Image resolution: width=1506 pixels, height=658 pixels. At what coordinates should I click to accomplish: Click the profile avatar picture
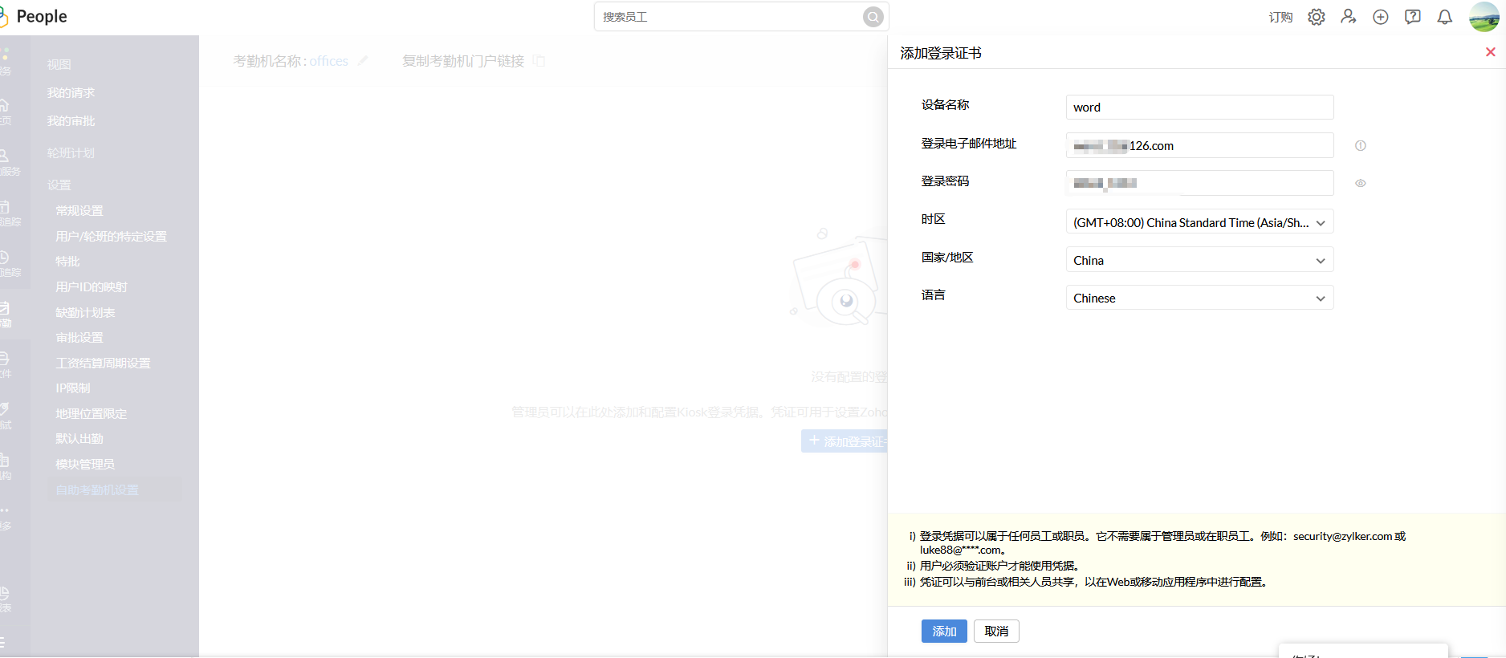1484,17
